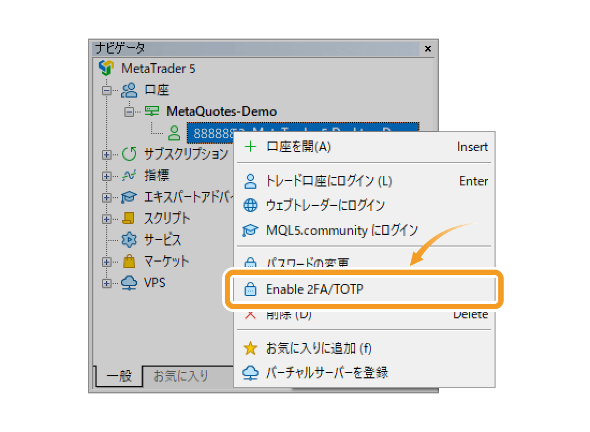Screen dimensions: 590x432
Task: Click the lock icon beside Enable 2FA/TOTP
Action: point(250,289)
